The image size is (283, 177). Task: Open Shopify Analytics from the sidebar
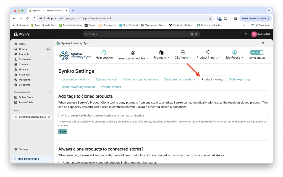[x=24, y=75]
